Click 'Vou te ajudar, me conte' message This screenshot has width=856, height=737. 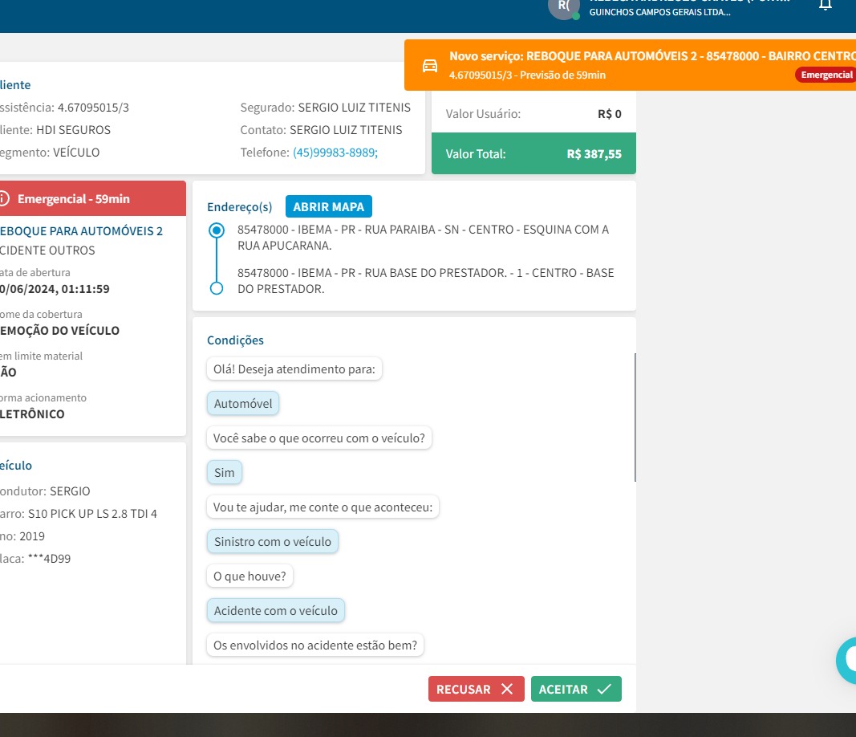323,507
